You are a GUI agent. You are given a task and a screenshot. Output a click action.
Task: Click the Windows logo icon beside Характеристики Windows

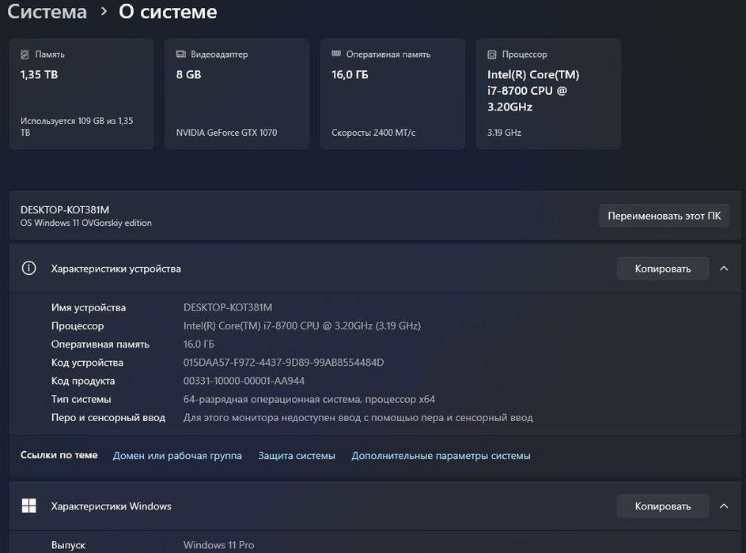[x=29, y=506]
